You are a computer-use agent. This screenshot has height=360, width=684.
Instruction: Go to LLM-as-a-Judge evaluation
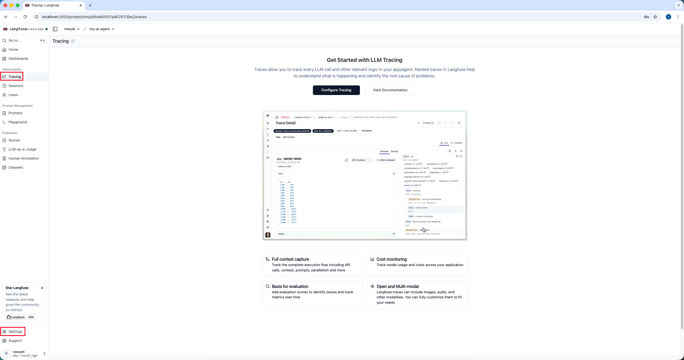22,149
